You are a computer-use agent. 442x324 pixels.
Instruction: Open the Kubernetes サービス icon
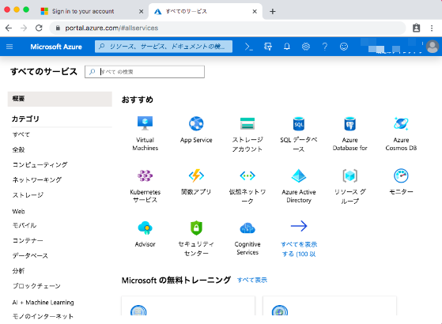pyautogui.click(x=145, y=175)
